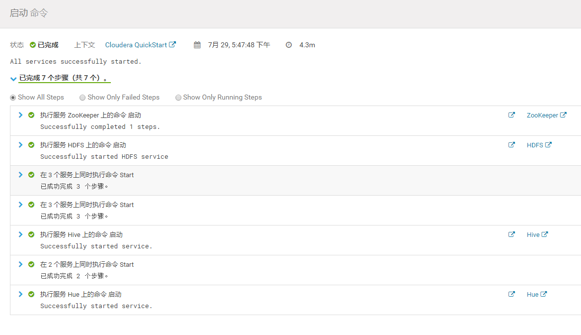581x335 pixels.
Task: Expand the Hive start command step
Action: (20, 234)
